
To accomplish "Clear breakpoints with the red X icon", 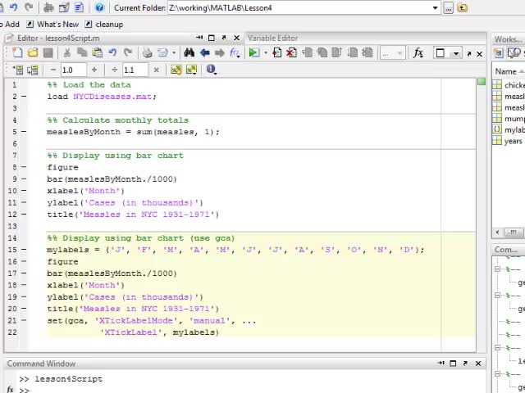I will (293, 53).
